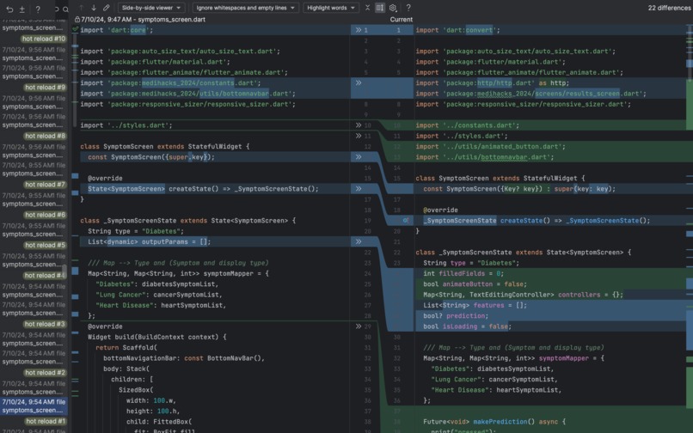Click the 'import ../utils/animated_button.dart' line

[x=490, y=147]
